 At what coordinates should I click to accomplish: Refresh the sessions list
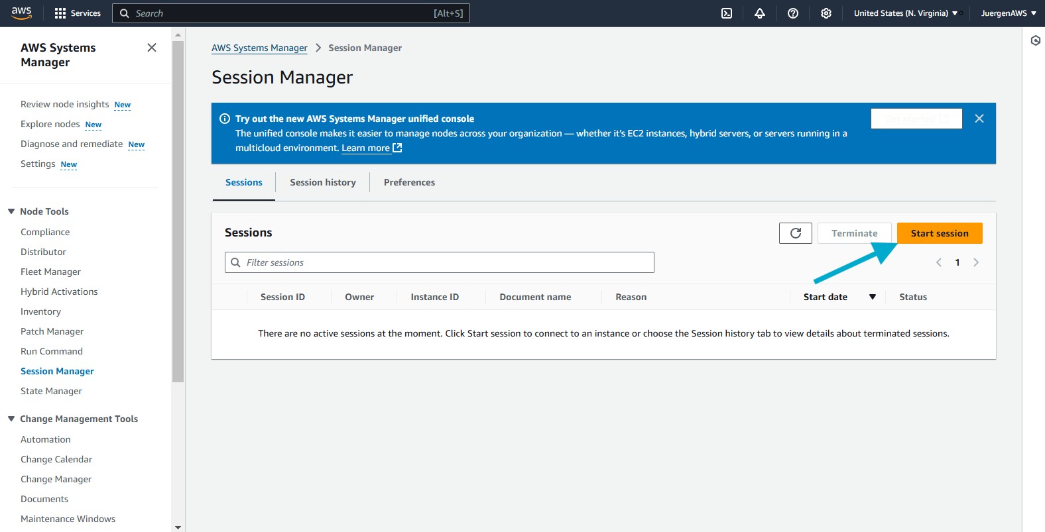[796, 233]
